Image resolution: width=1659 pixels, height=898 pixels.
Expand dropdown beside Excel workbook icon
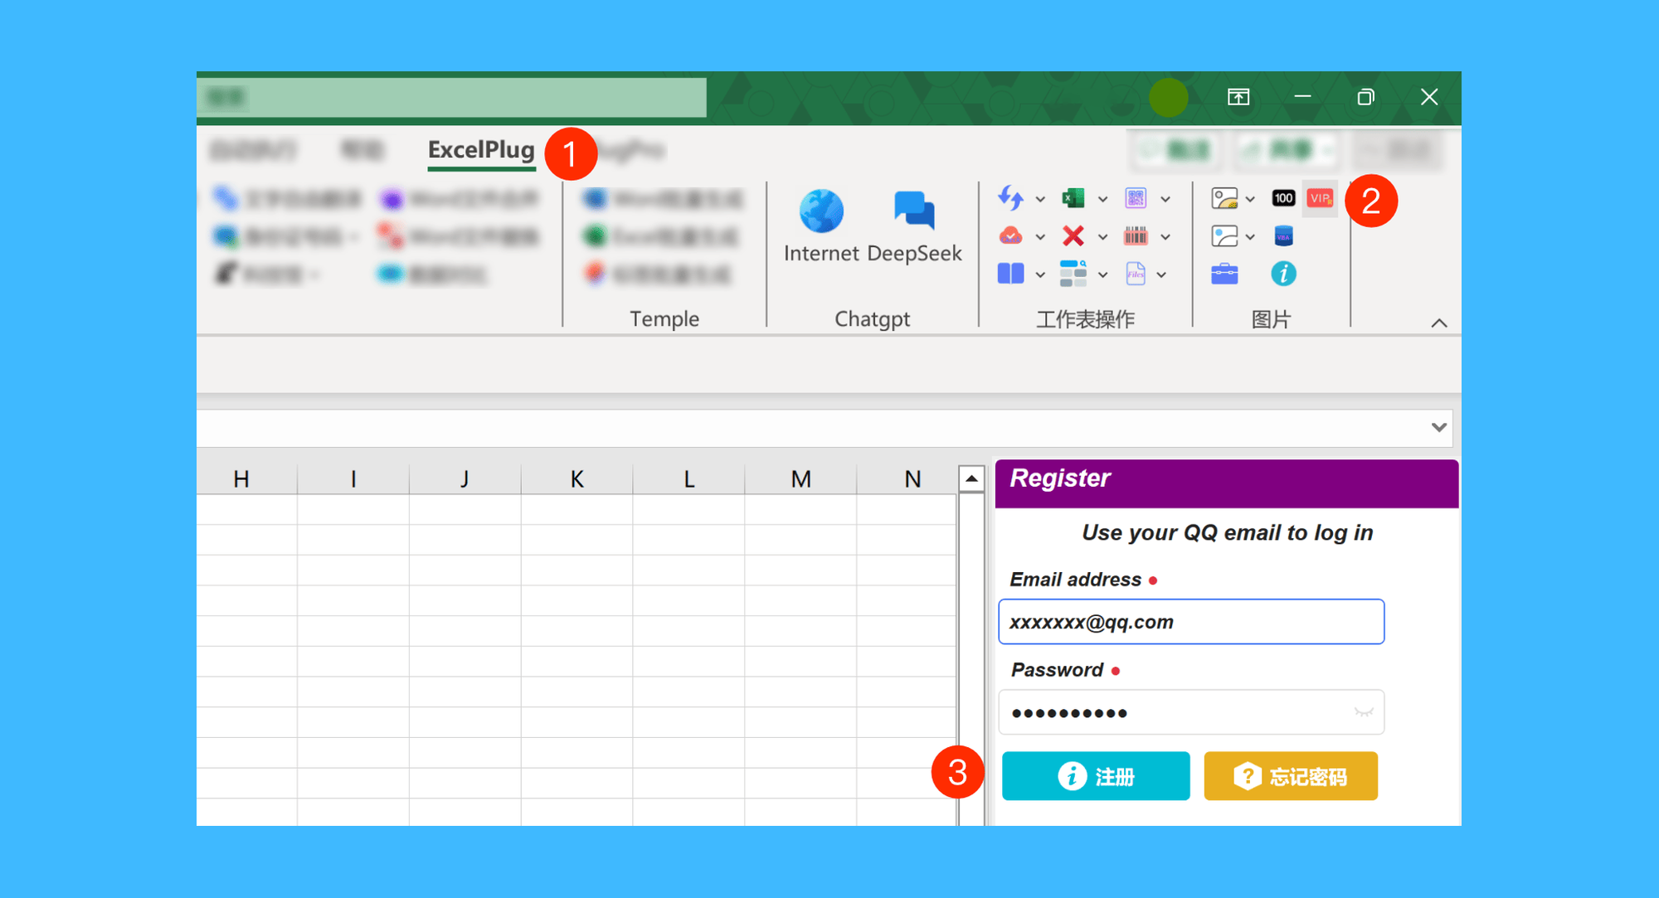1102,199
